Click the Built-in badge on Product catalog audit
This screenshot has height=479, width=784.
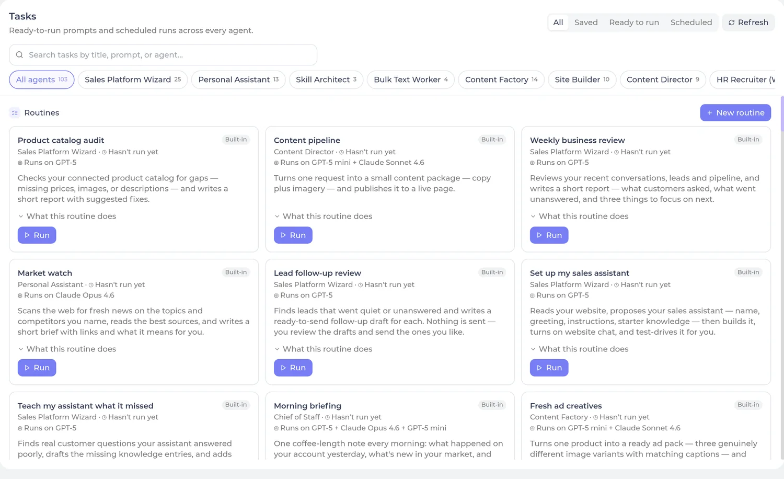[236, 140]
